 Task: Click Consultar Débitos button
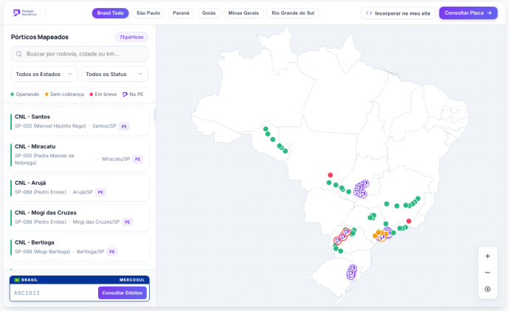click(122, 293)
